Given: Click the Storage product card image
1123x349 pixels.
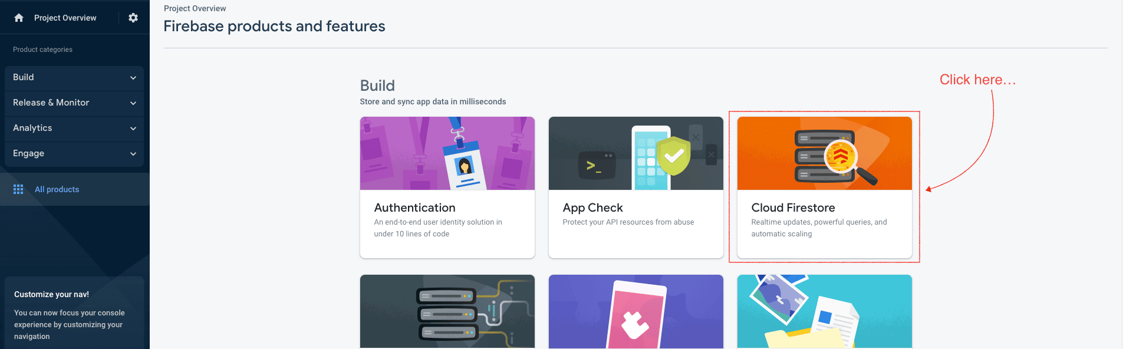Looking at the screenshot, I should 824,311.
